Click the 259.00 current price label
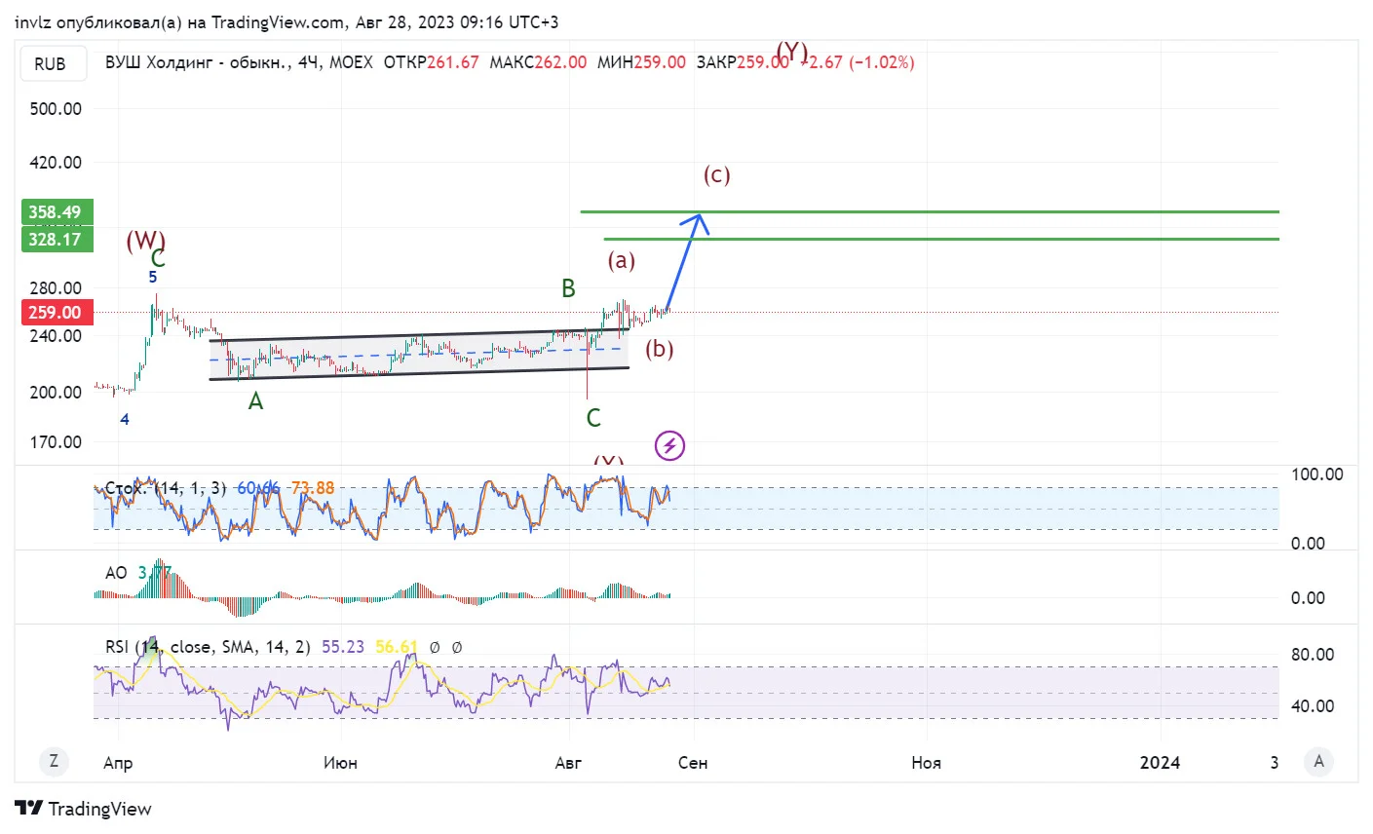 pyautogui.click(x=57, y=312)
